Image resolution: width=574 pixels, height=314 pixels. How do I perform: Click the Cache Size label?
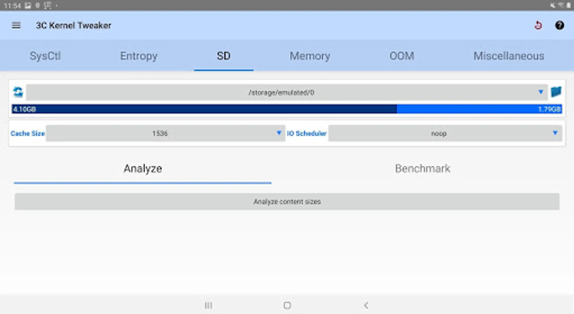(28, 133)
